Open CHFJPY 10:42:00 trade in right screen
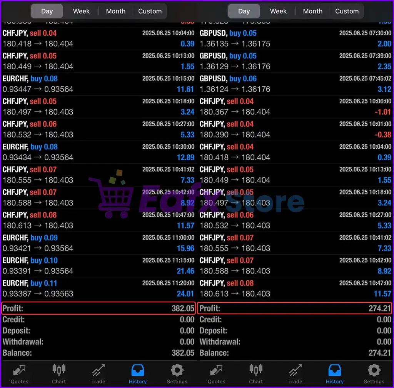394x388 pixels. pos(295,266)
